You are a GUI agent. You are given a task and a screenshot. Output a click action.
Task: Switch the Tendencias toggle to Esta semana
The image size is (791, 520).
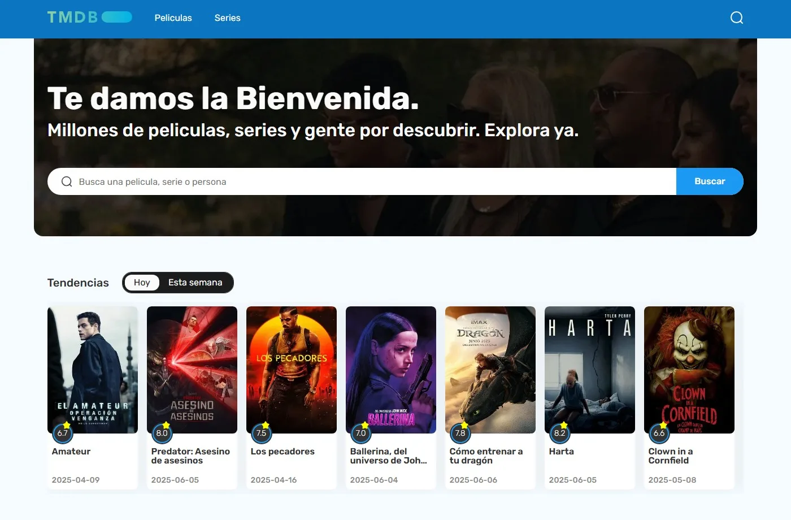tap(196, 282)
